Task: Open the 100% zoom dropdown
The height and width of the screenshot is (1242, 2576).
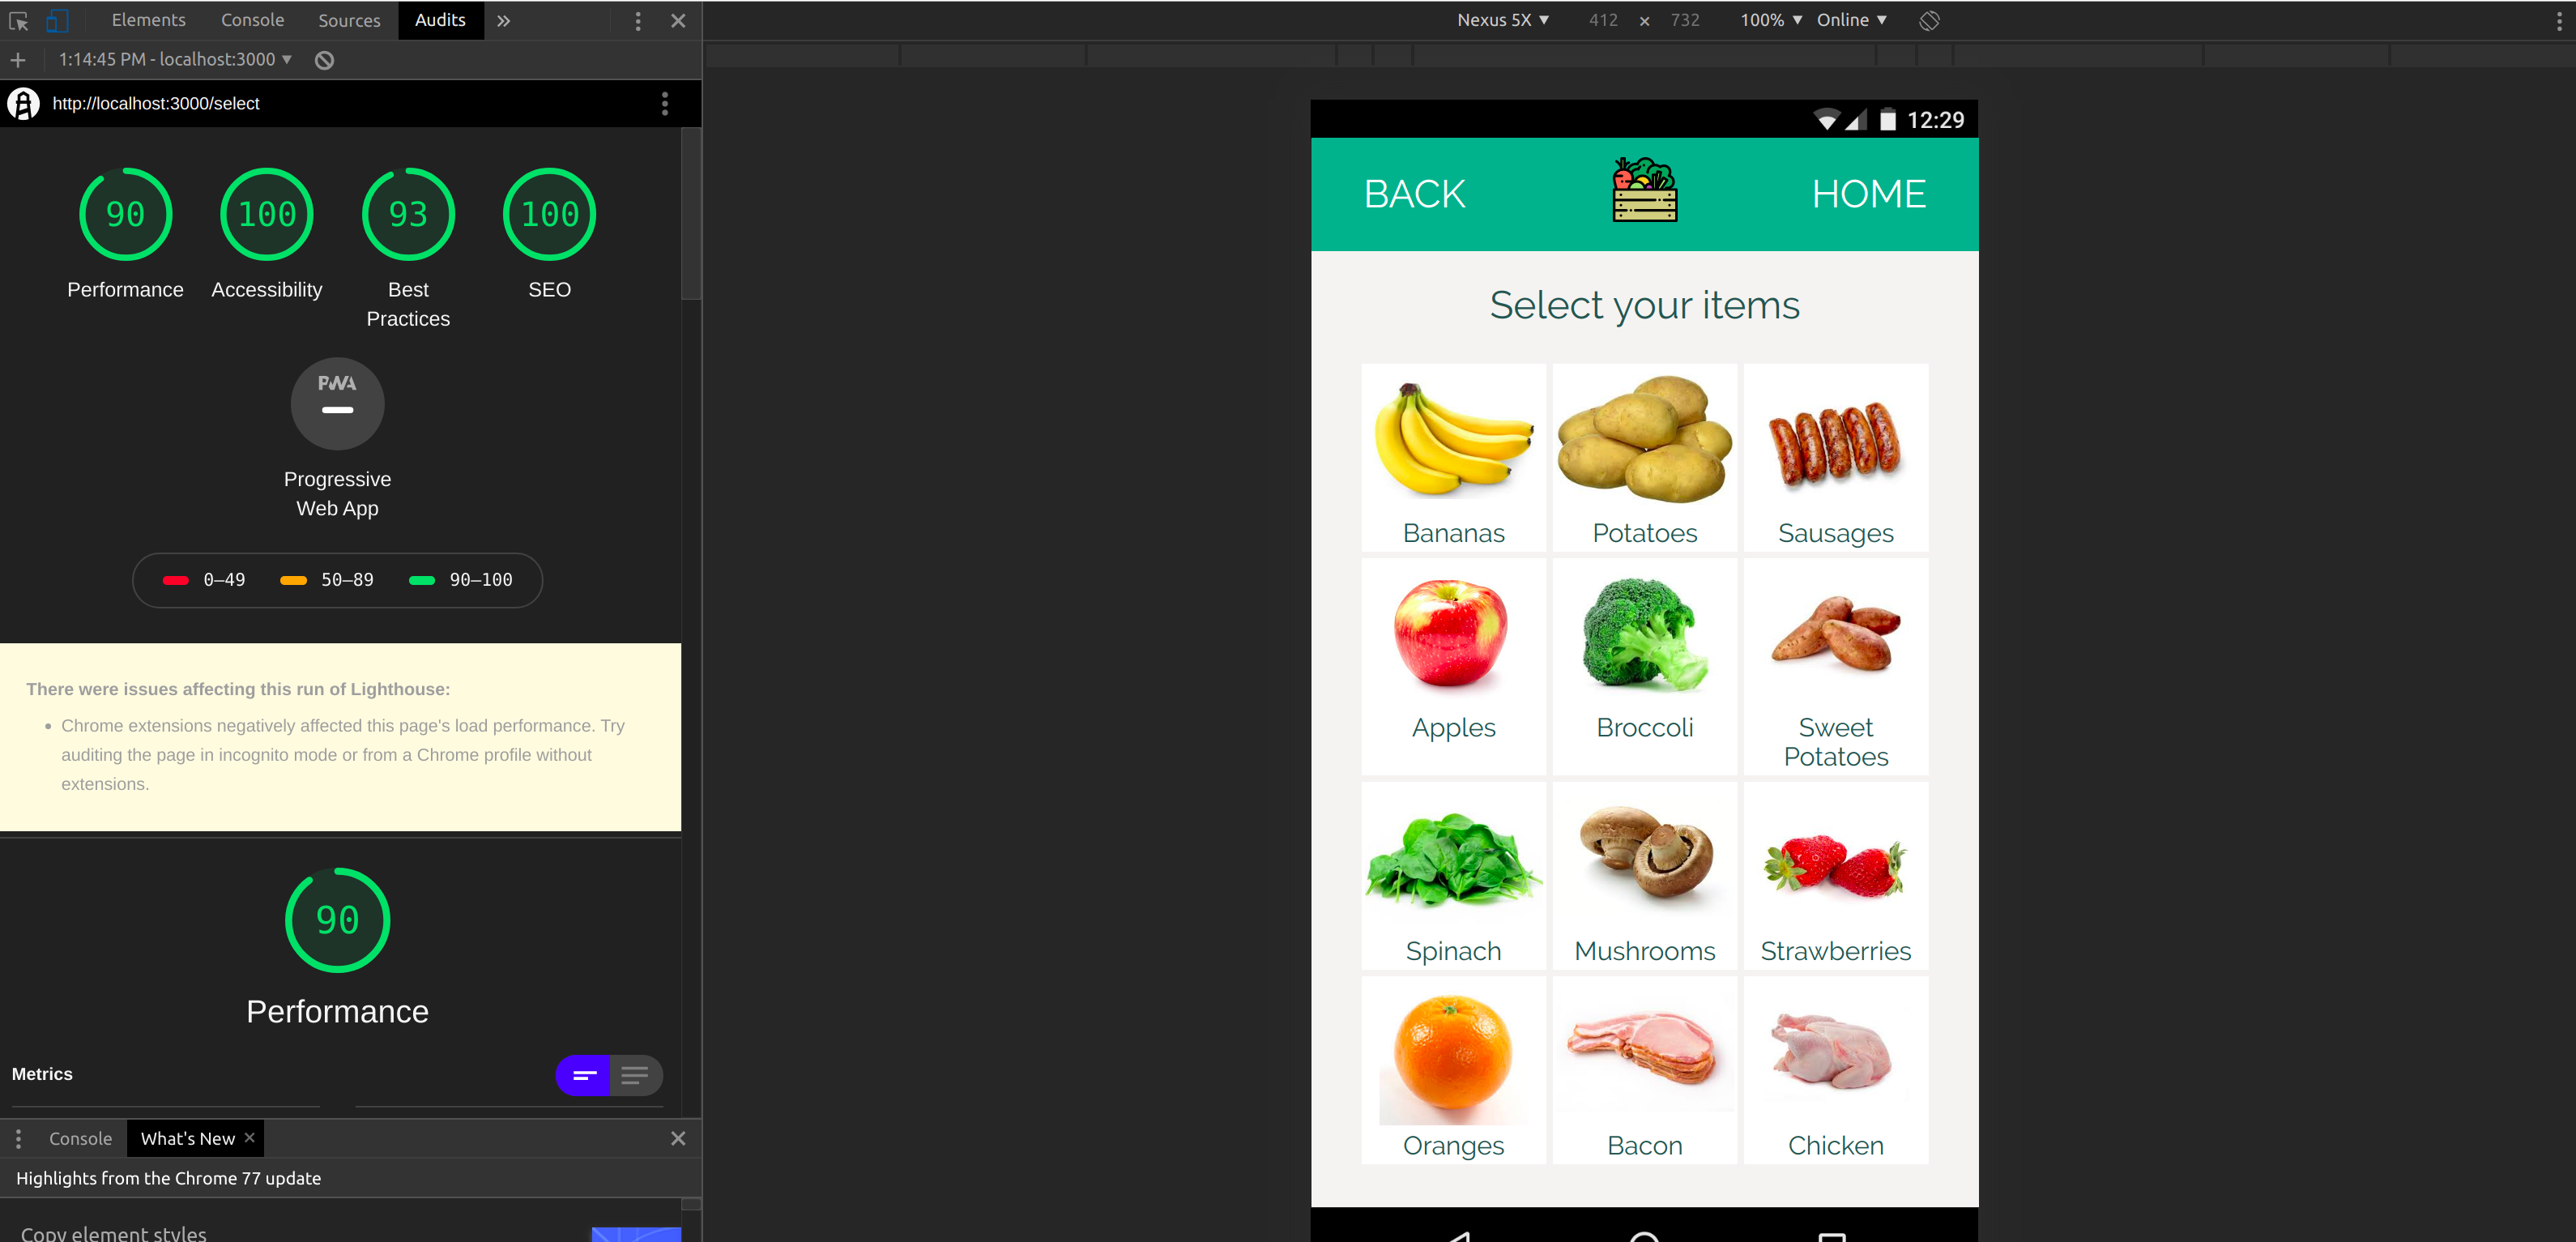Action: coord(1770,20)
